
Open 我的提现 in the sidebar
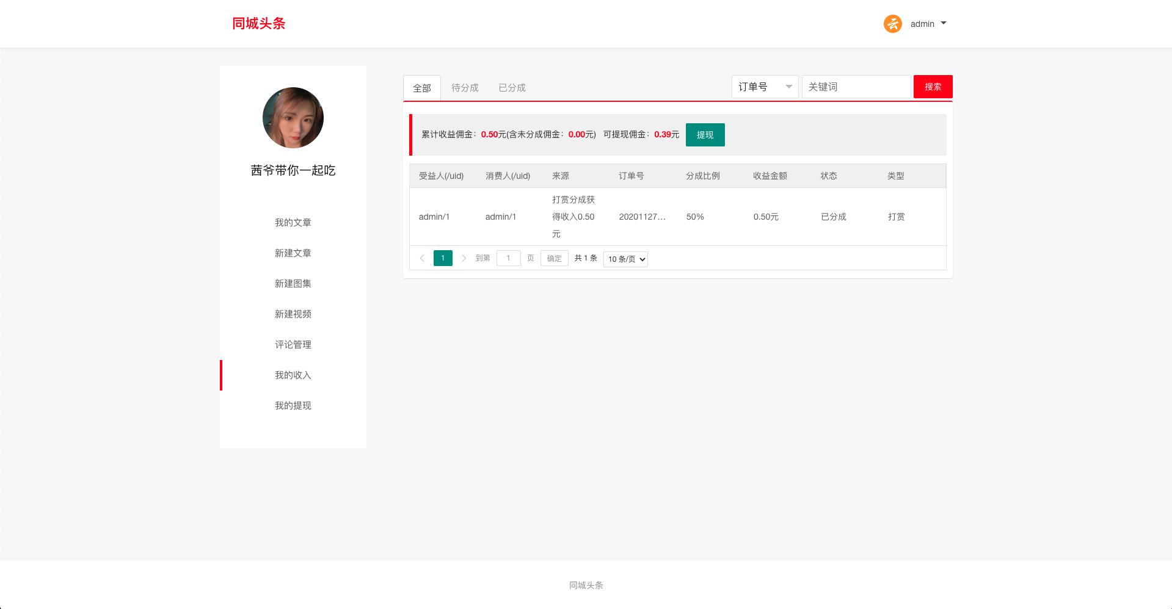pos(293,406)
